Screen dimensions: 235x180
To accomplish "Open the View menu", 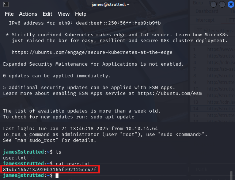I will tap(64, 14).
